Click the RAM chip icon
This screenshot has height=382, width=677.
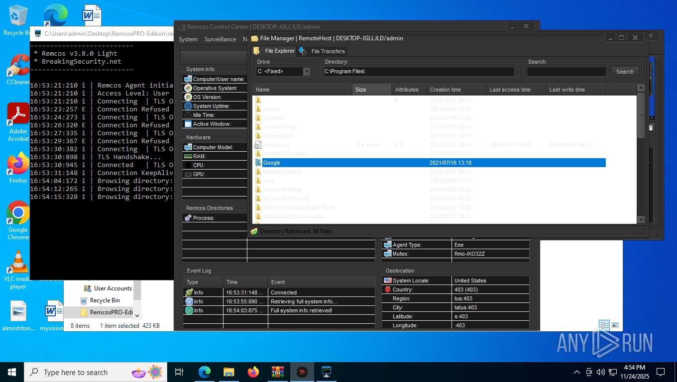click(188, 156)
